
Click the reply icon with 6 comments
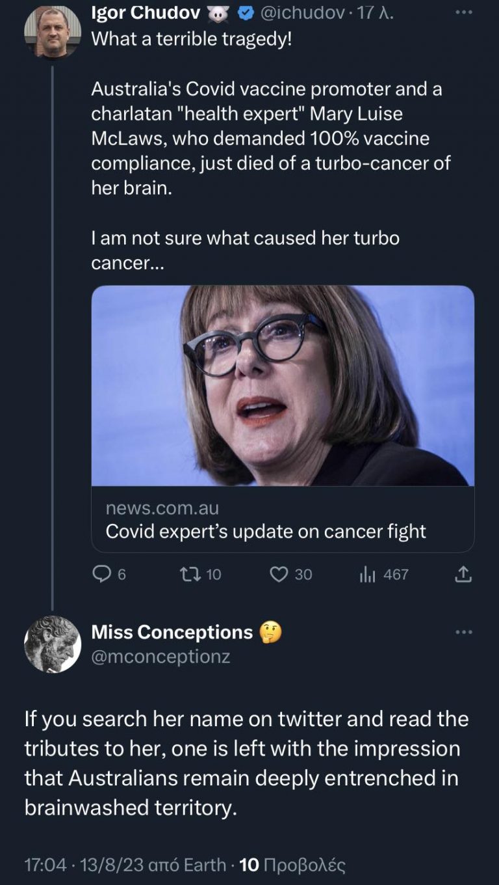coord(102,573)
